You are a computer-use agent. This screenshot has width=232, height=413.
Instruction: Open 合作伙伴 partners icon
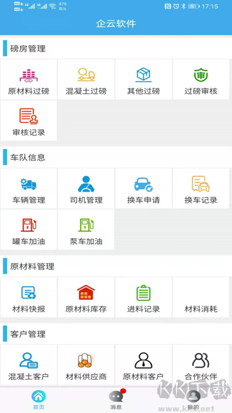click(200, 361)
